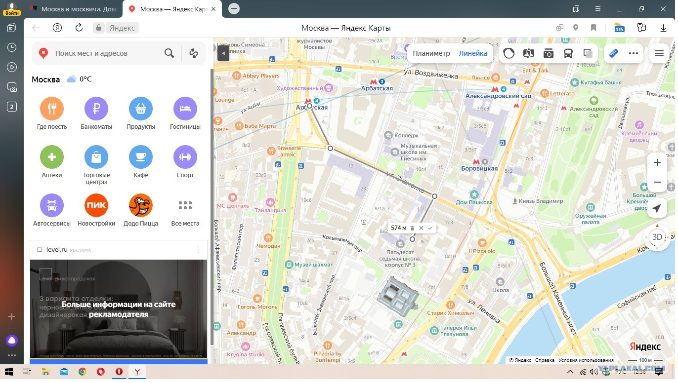Image resolution: width=678 pixels, height=383 pixels.
Task: Switch to 'Планиметр' mode
Action: 431,53
